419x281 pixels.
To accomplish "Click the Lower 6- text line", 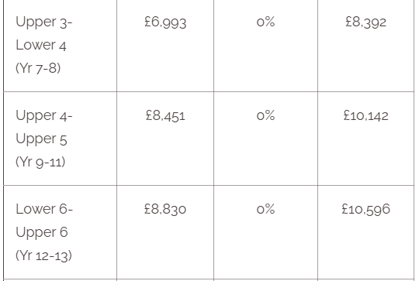I will [44, 209].
